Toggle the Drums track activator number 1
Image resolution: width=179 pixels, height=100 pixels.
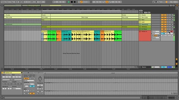point(164,15)
